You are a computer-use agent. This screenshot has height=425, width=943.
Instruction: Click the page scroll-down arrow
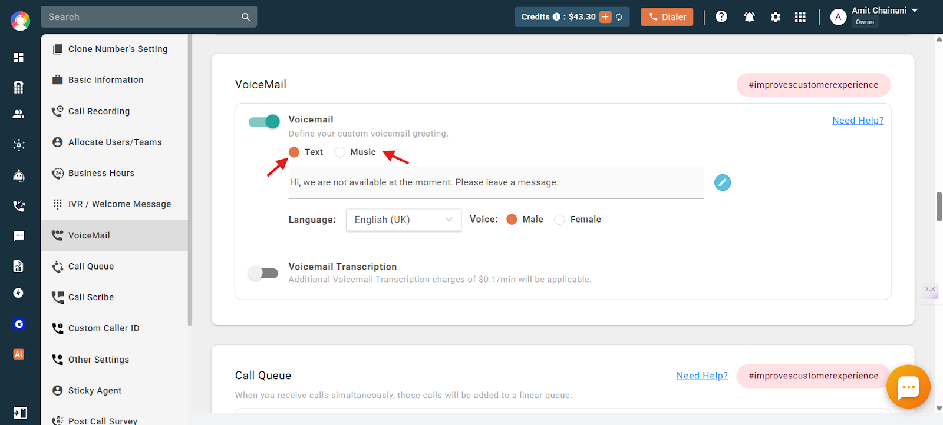939,408
